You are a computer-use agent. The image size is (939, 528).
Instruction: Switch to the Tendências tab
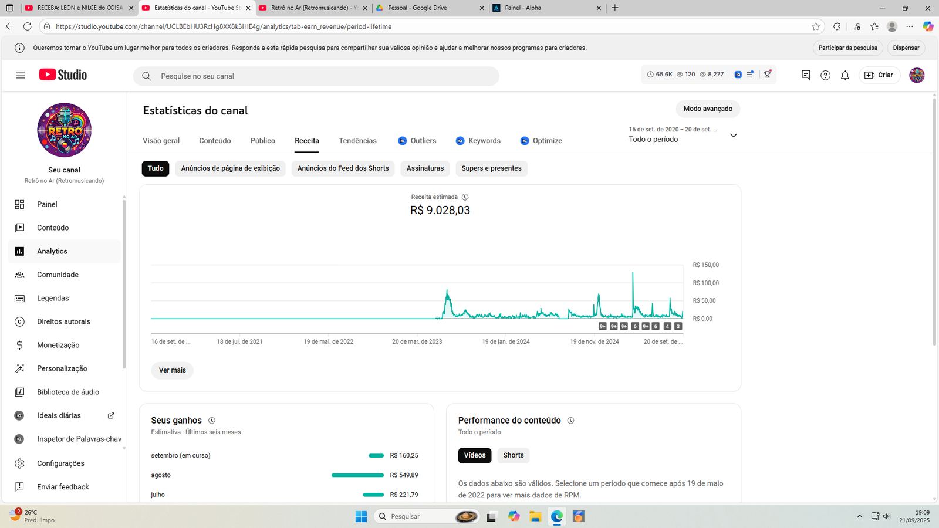pyautogui.click(x=358, y=141)
